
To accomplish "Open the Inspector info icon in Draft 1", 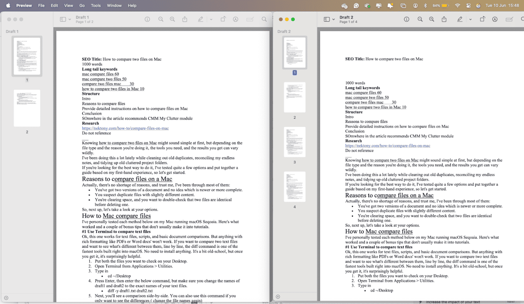I will pos(147,19).
